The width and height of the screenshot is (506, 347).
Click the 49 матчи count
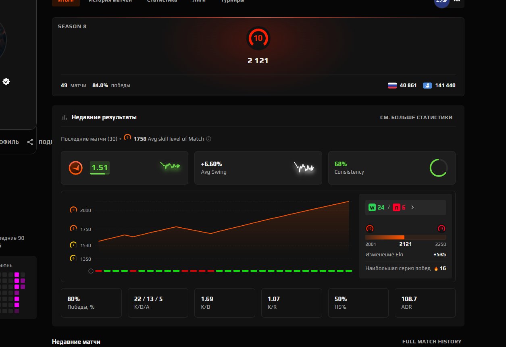click(74, 85)
